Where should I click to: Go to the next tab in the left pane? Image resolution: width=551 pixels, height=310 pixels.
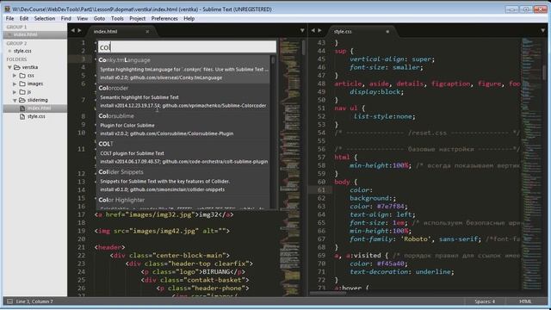point(79,31)
